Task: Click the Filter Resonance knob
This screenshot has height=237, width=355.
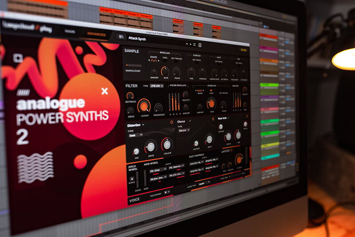Action: tap(158, 108)
